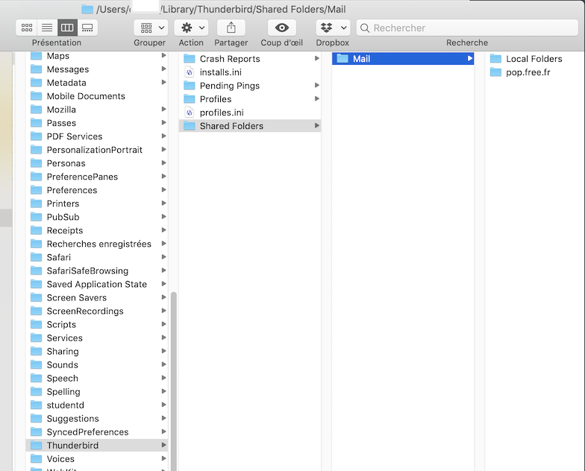Screen dimensions: 585x471
Task: Expand the Receipts folder arrow
Action: click(x=163, y=230)
